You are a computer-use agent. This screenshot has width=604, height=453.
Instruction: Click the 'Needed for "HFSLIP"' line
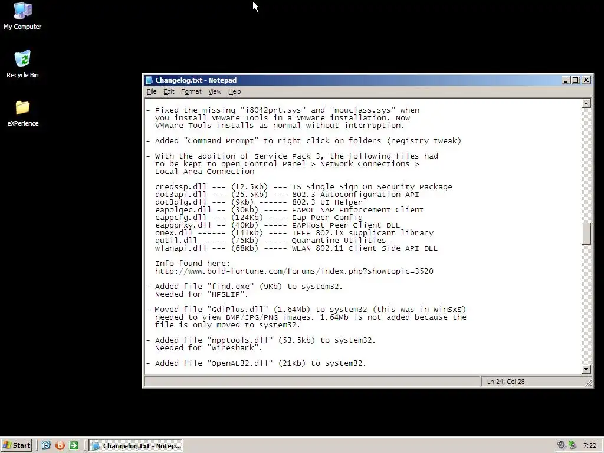point(202,294)
